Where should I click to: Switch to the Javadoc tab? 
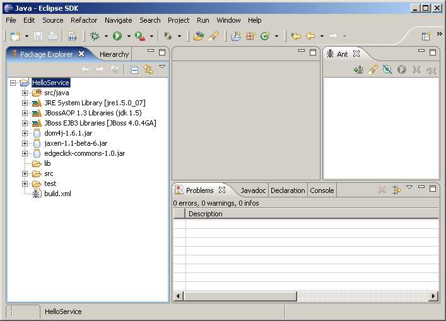pyautogui.click(x=253, y=190)
